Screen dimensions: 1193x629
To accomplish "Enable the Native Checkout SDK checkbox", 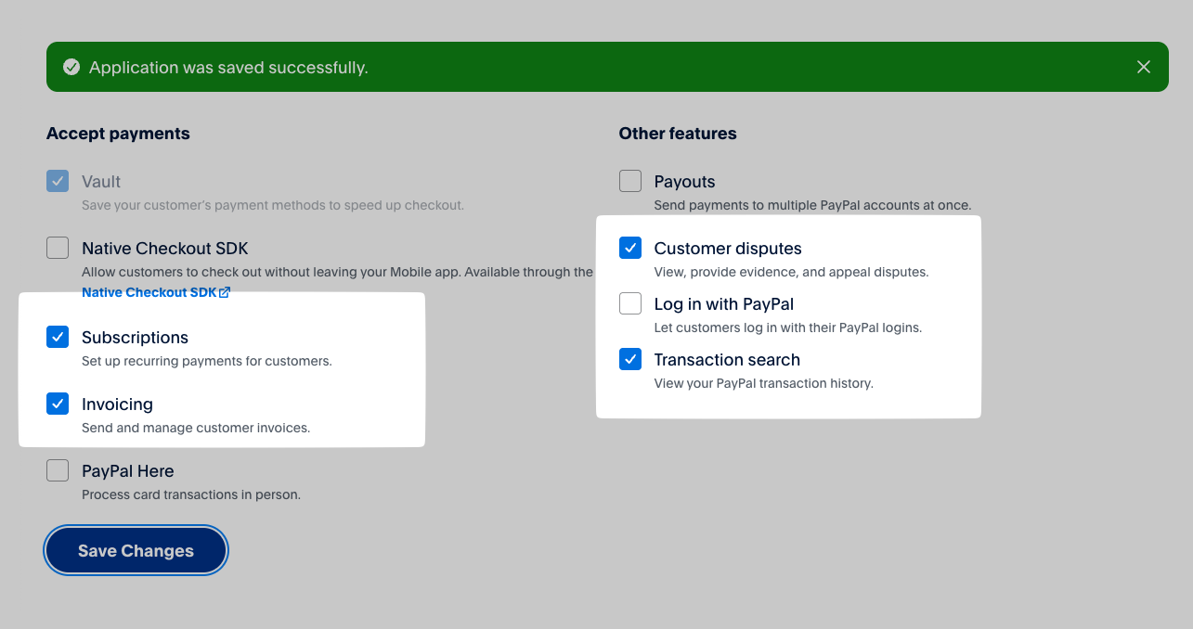I will click(58, 248).
